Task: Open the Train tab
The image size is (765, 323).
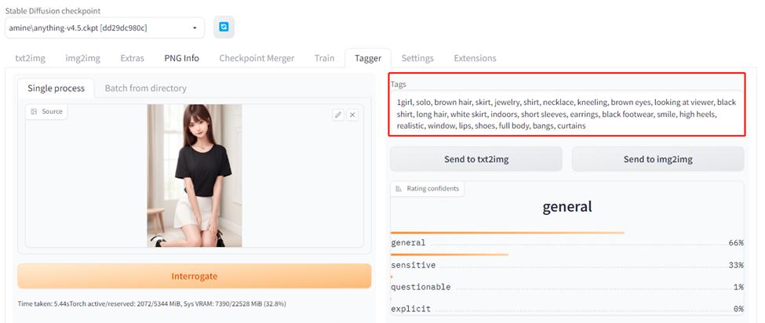Action: 325,58
